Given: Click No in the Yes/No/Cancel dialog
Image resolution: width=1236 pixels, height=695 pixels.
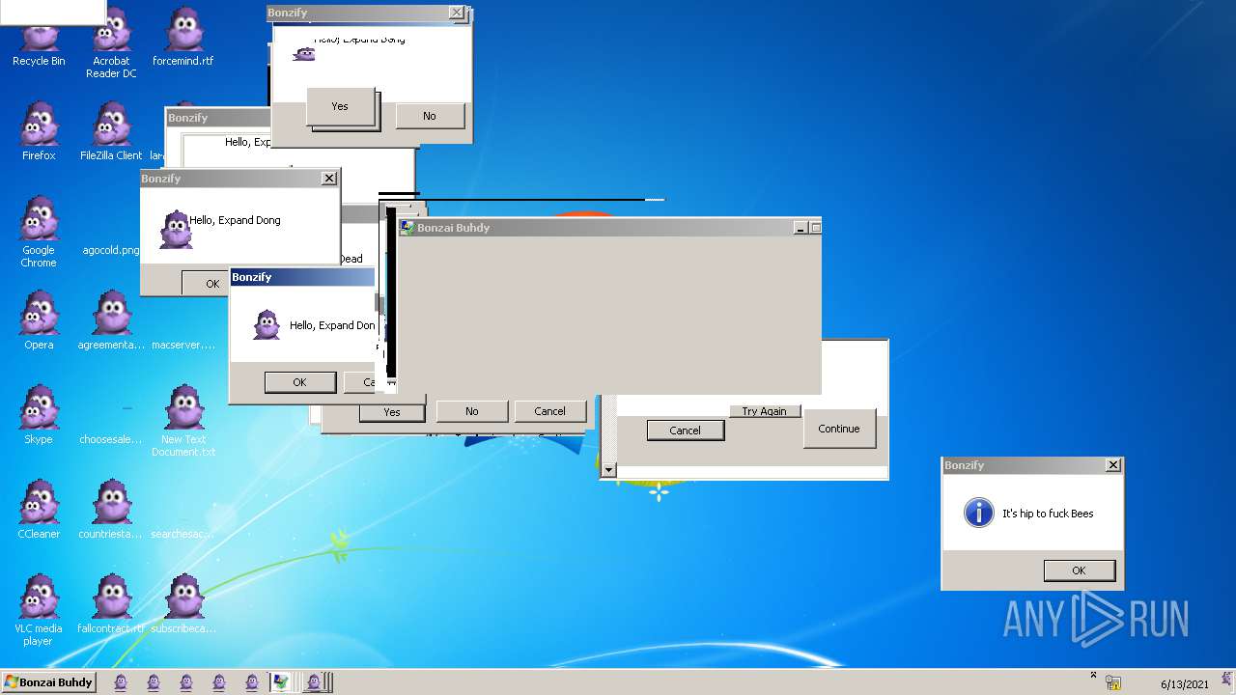Looking at the screenshot, I should (471, 411).
